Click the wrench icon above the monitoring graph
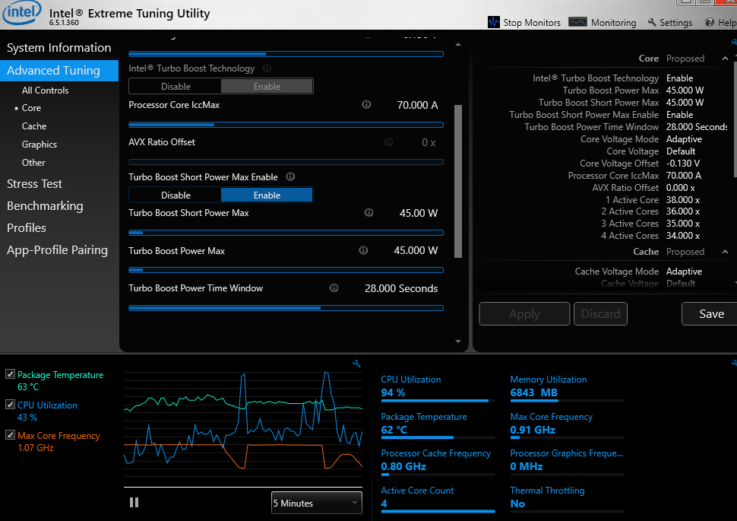Screen dimensions: 737x521 357,364
